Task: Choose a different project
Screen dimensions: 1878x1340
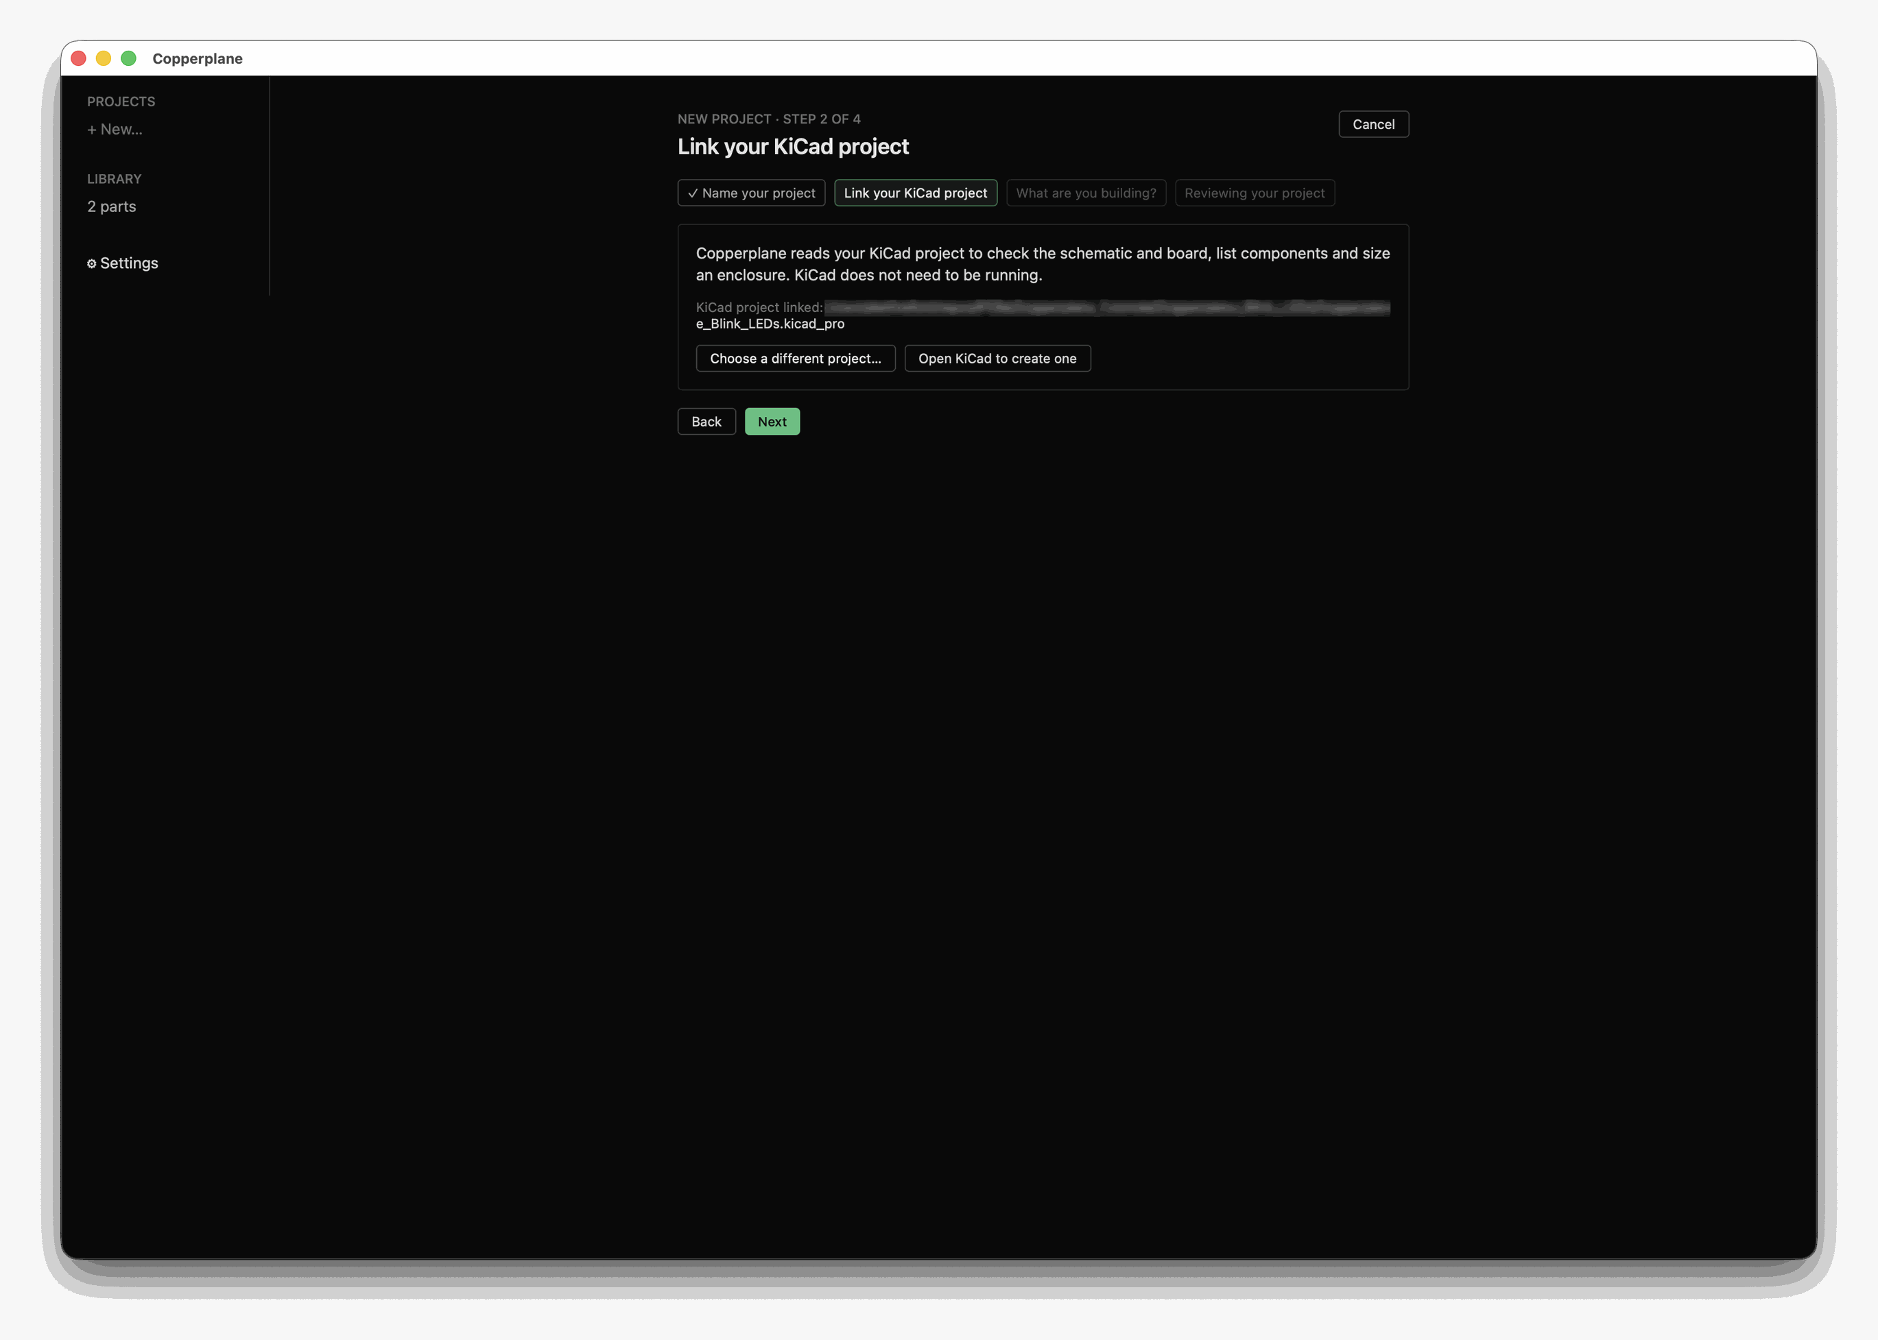Action: (x=796, y=358)
